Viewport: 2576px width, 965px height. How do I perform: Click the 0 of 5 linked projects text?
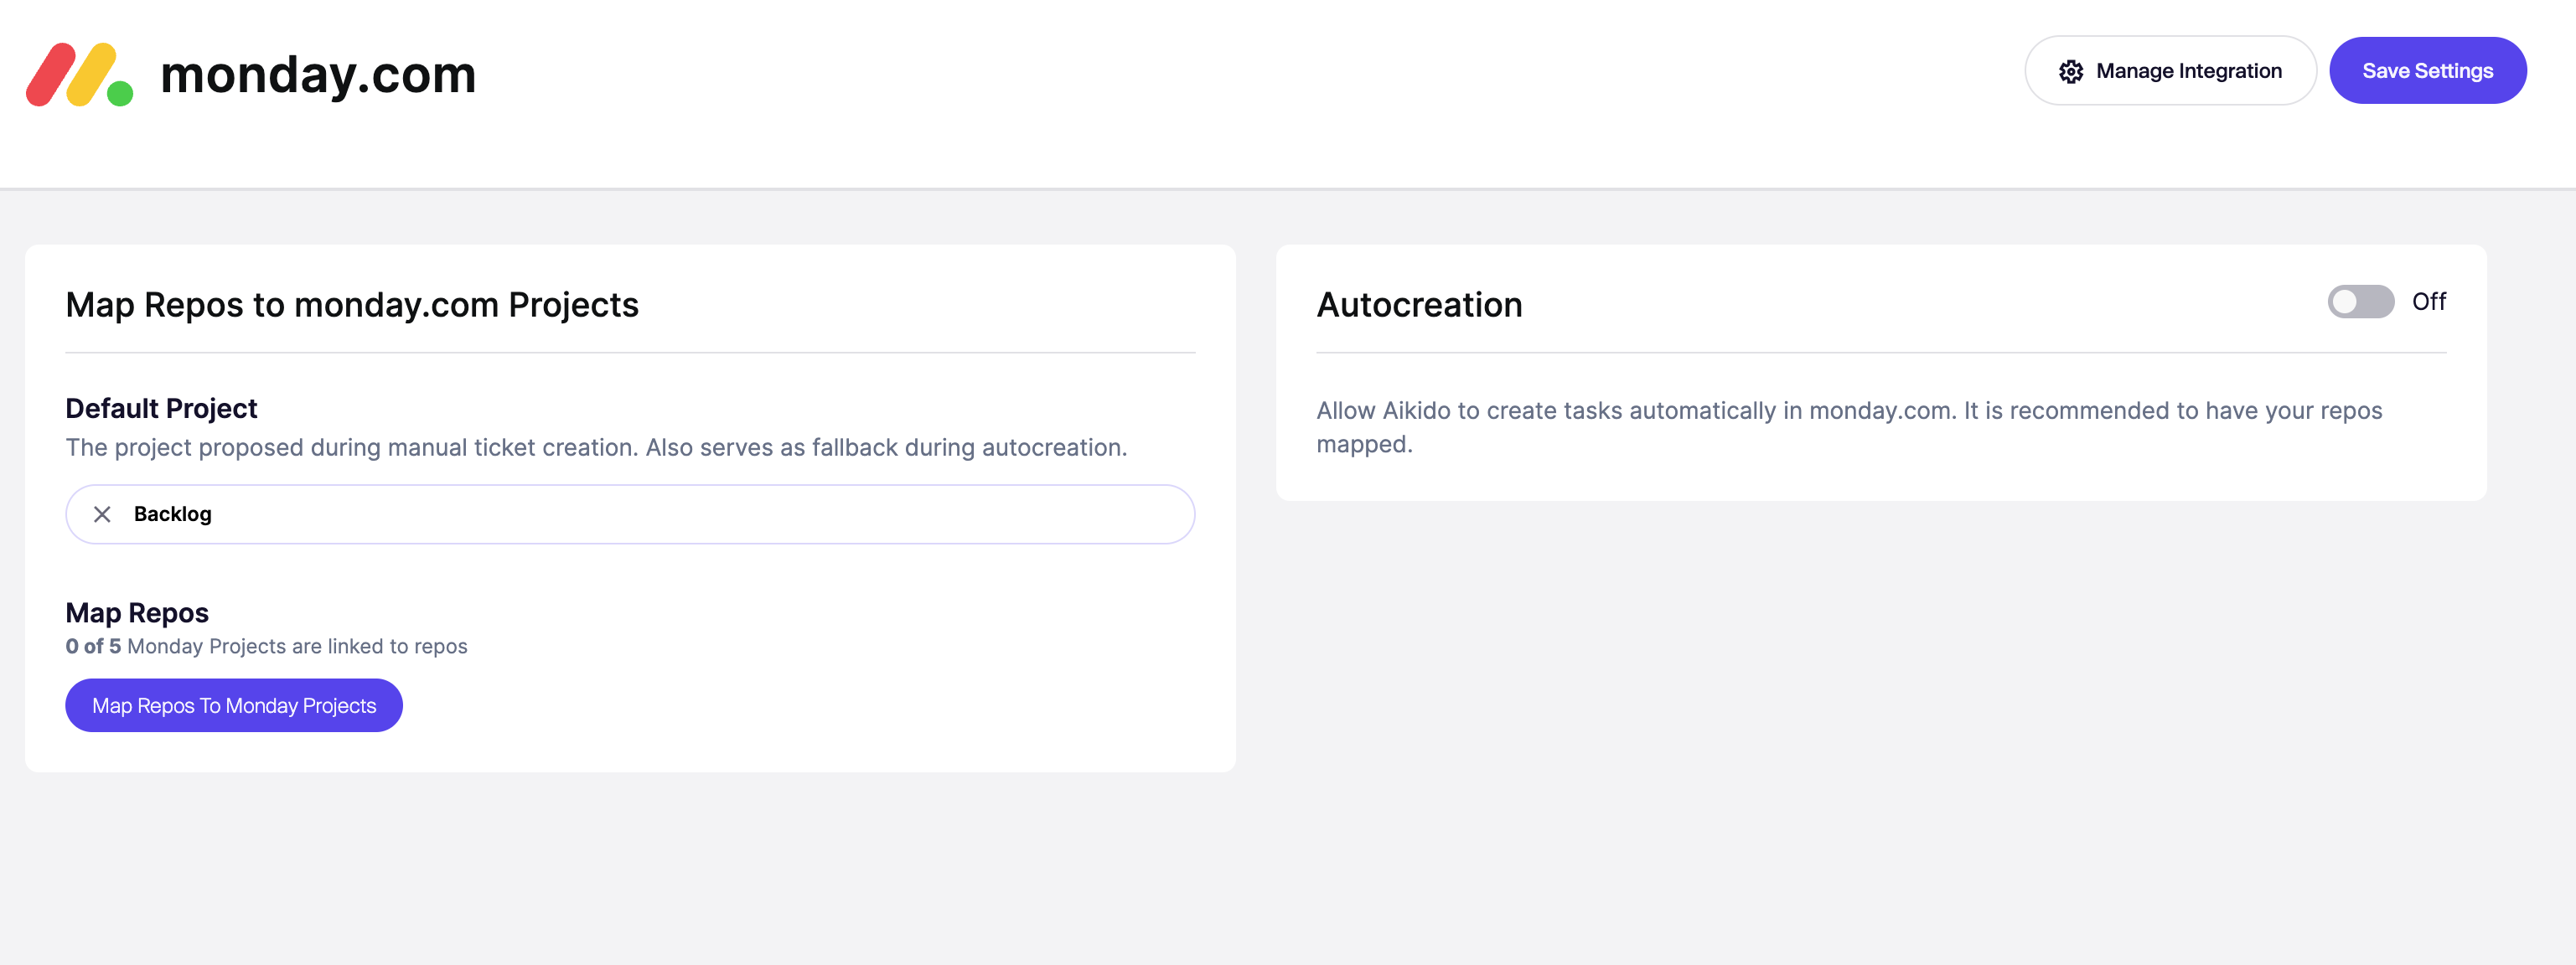click(x=266, y=646)
